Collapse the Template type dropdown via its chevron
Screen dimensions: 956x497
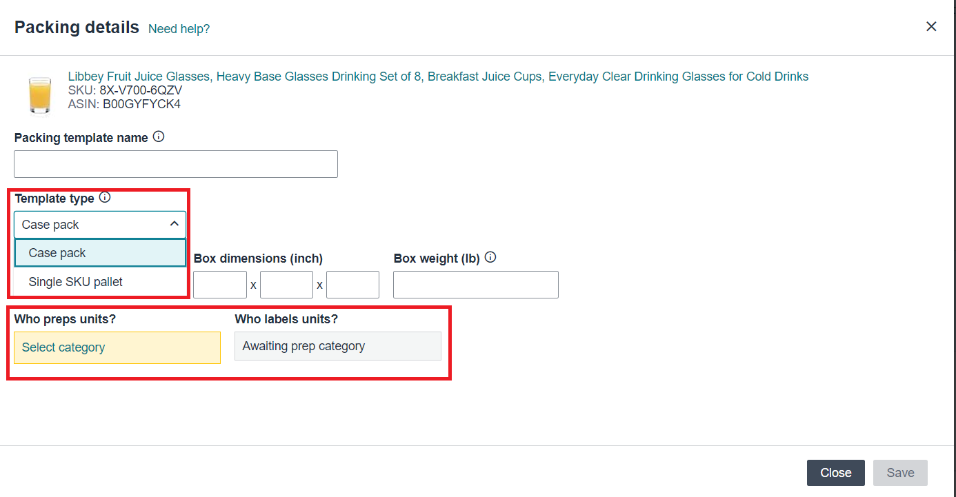click(175, 224)
